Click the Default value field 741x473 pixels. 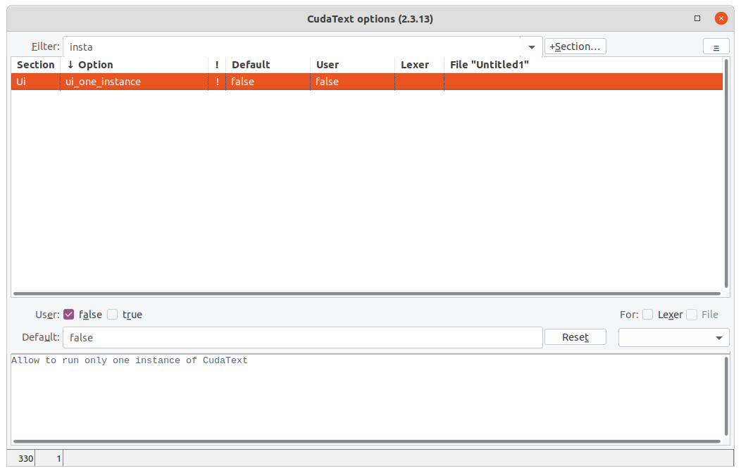point(302,338)
